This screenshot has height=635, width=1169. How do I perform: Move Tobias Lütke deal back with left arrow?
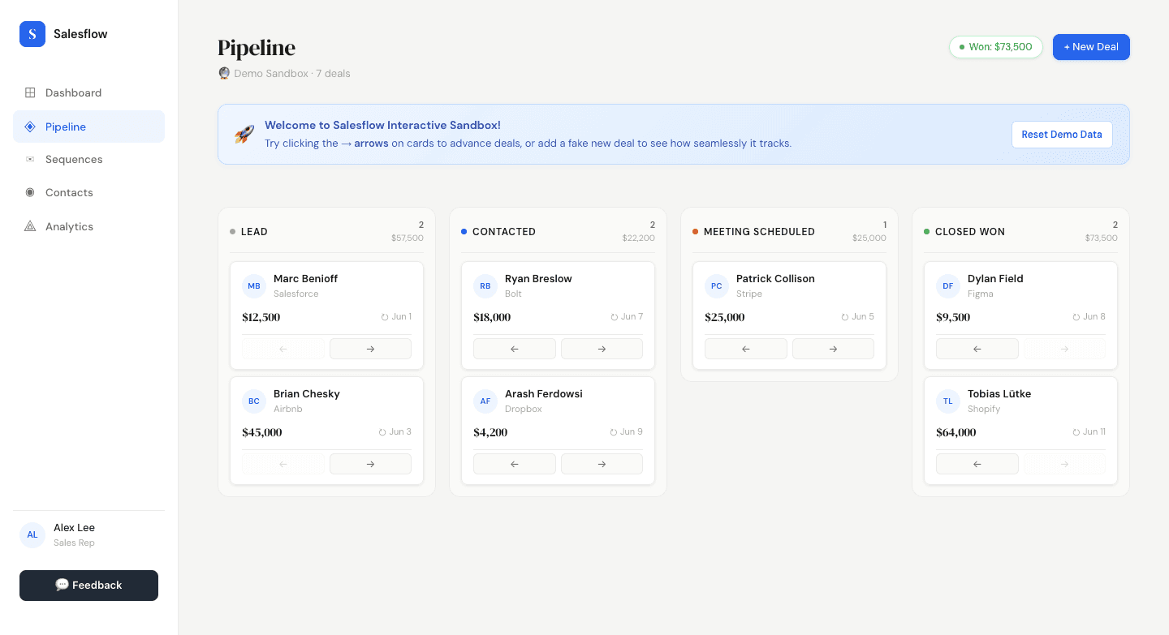[977, 464]
